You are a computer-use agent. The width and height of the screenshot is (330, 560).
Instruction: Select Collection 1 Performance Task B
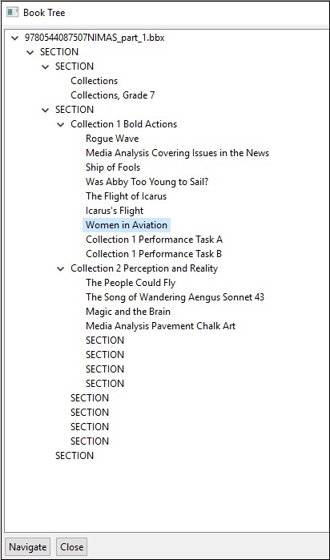click(x=154, y=254)
